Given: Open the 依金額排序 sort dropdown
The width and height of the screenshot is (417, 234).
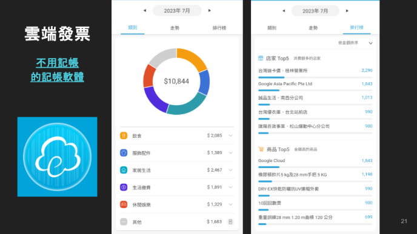Looking at the screenshot, I should [355, 43].
